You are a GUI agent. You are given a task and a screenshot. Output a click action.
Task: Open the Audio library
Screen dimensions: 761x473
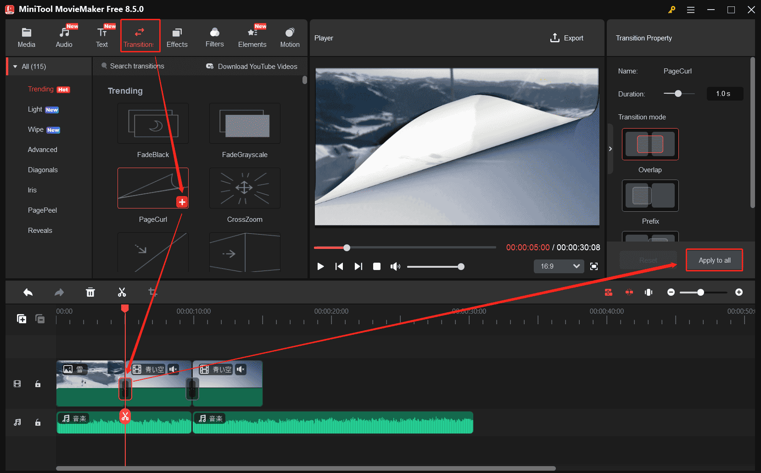tap(64, 37)
